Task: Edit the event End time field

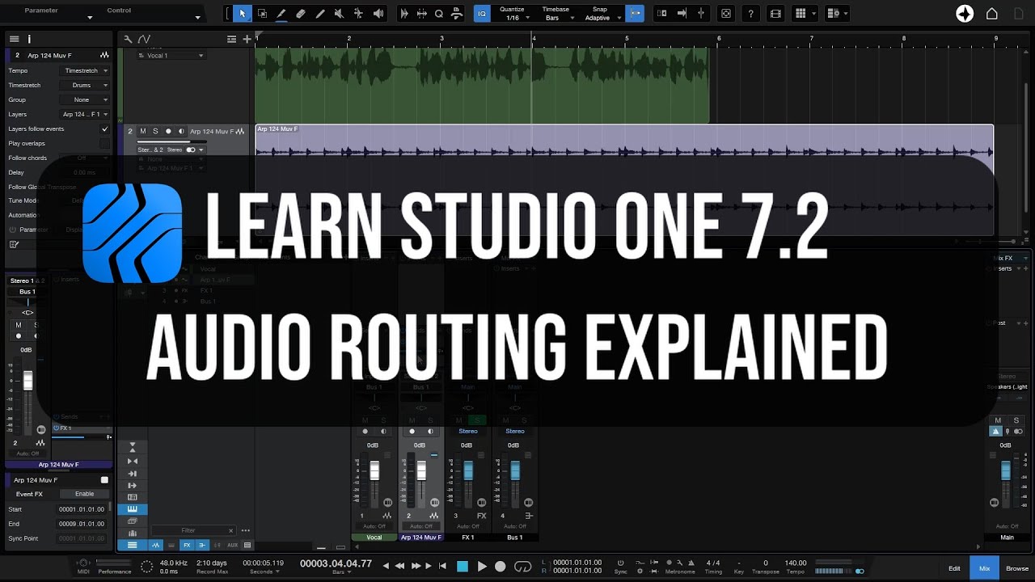Action: point(82,524)
